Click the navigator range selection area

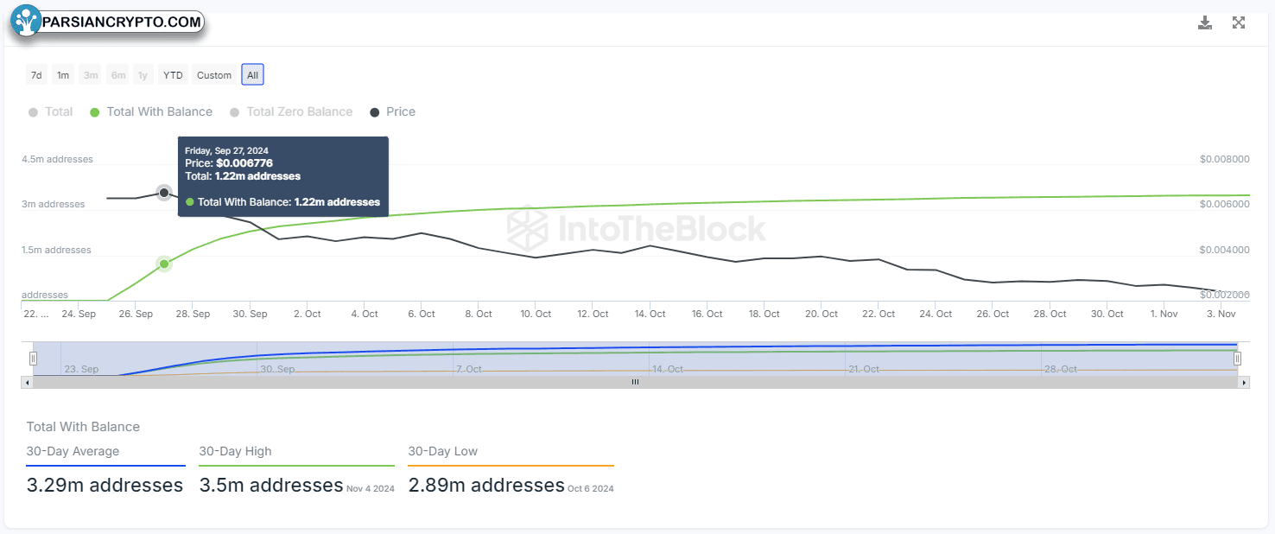635,358
